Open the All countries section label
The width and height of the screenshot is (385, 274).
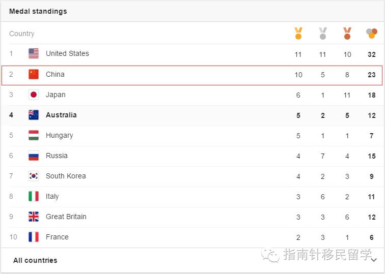pyautogui.click(x=35, y=260)
